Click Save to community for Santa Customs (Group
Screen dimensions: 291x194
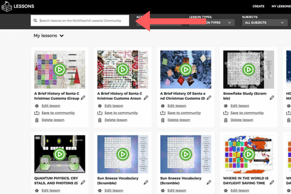(x=59, y=113)
